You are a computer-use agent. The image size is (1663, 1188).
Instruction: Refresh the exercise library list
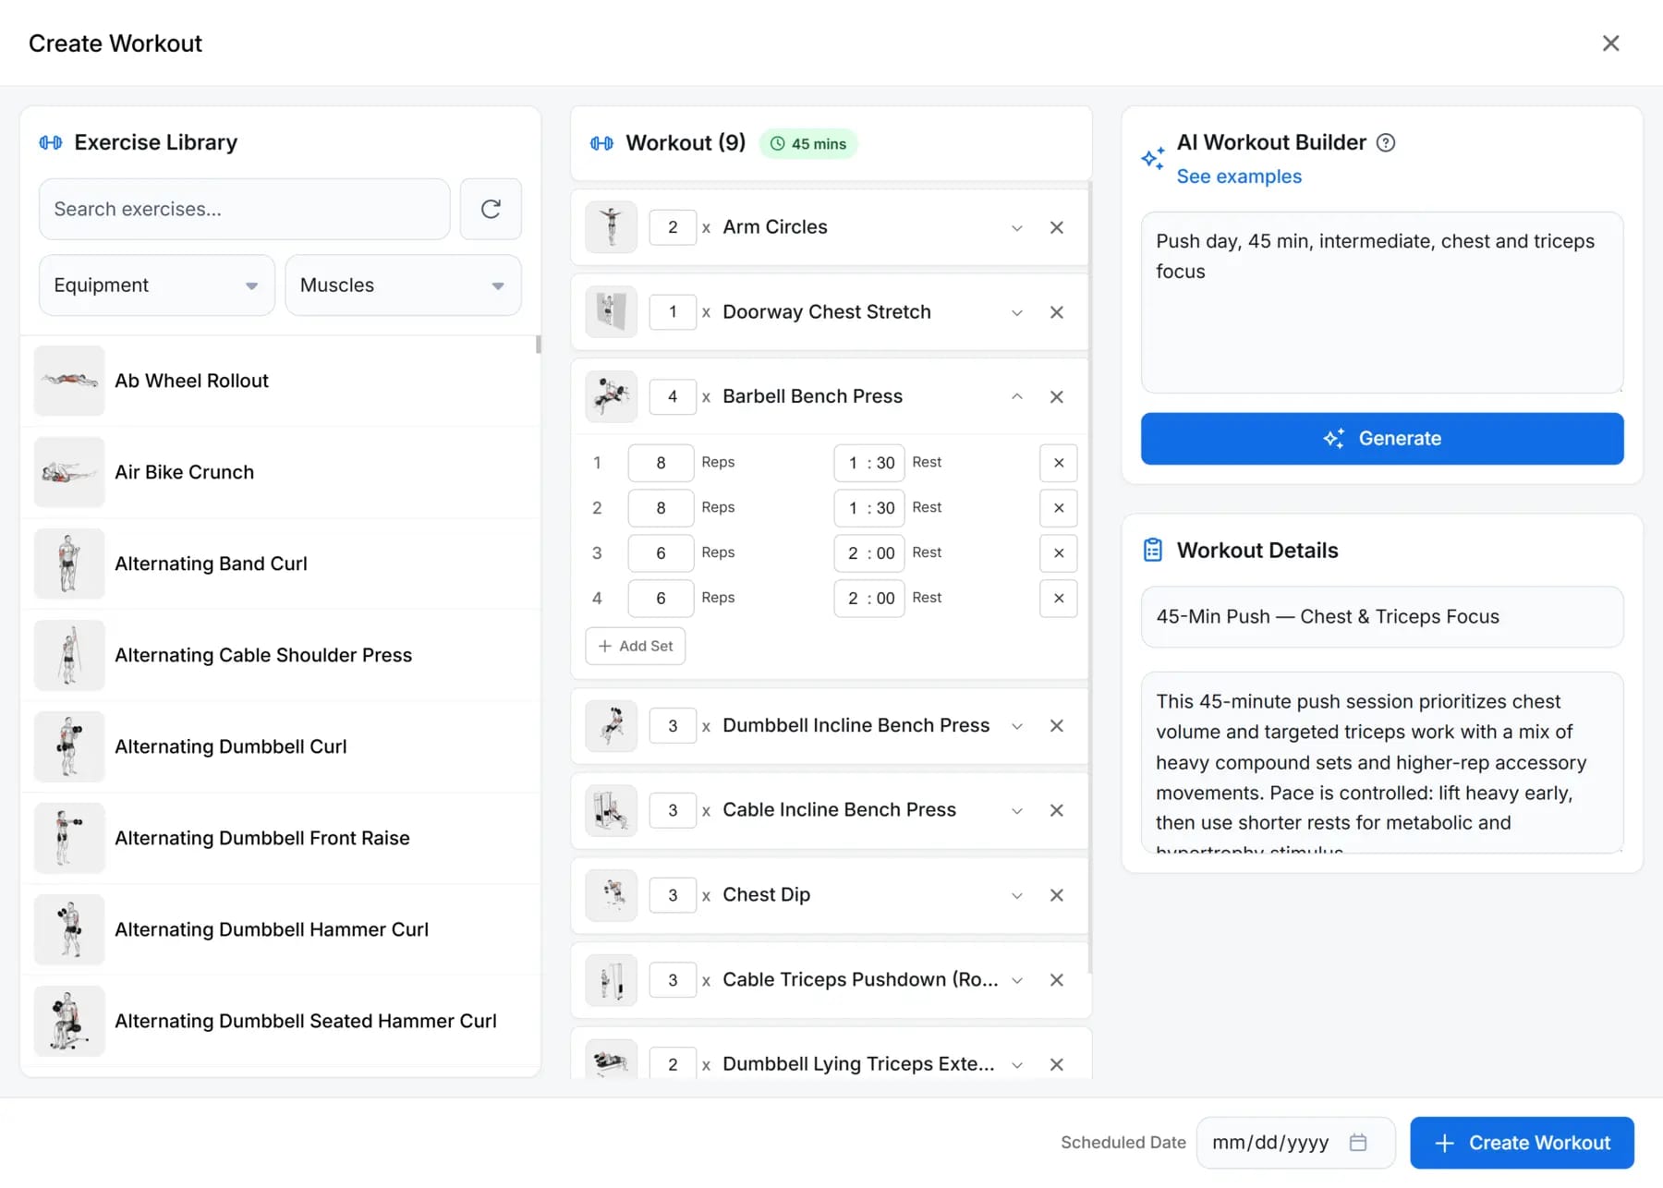click(491, 209)
